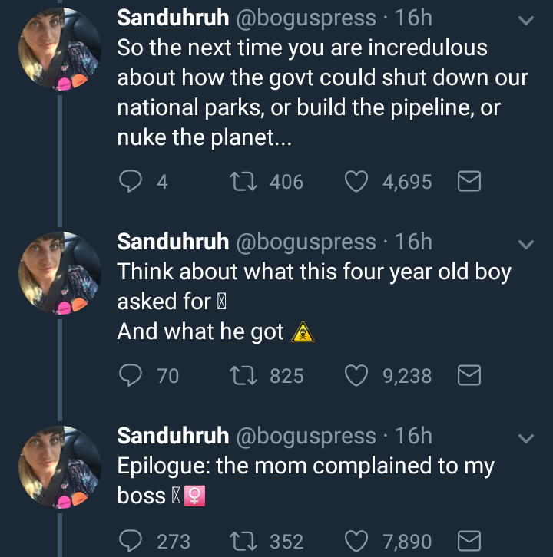
Task: Tap the avatar beside the four year old tweet
Action: [59, 271]
